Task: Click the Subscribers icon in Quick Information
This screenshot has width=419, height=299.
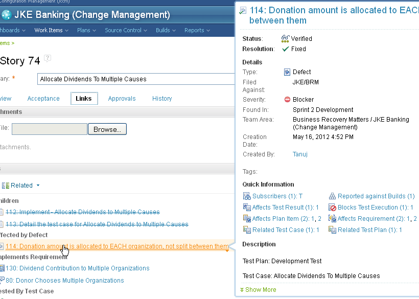Action: coord(247,196)
